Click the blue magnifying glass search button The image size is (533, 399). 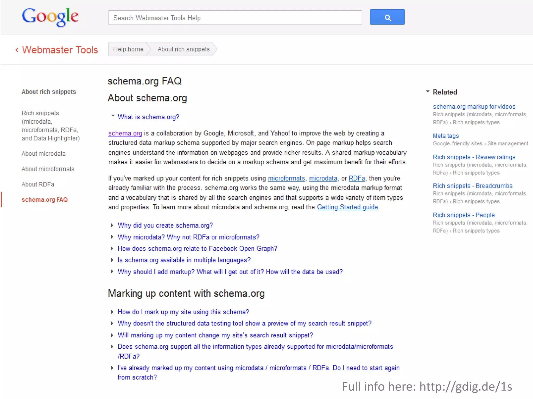point(387,17)
